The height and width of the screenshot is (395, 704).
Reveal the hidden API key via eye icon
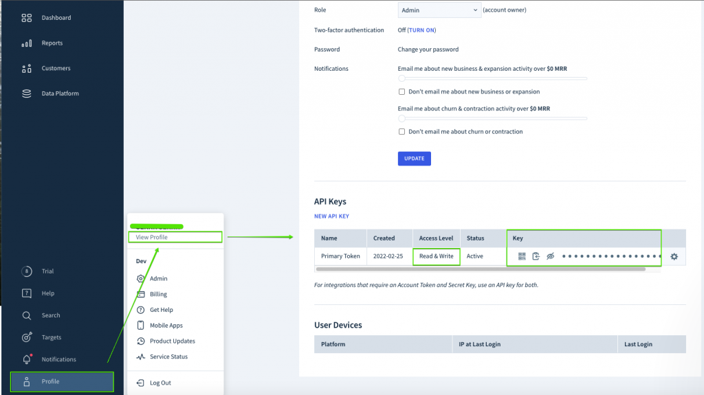pyautogui.click(x=550, y=256)
